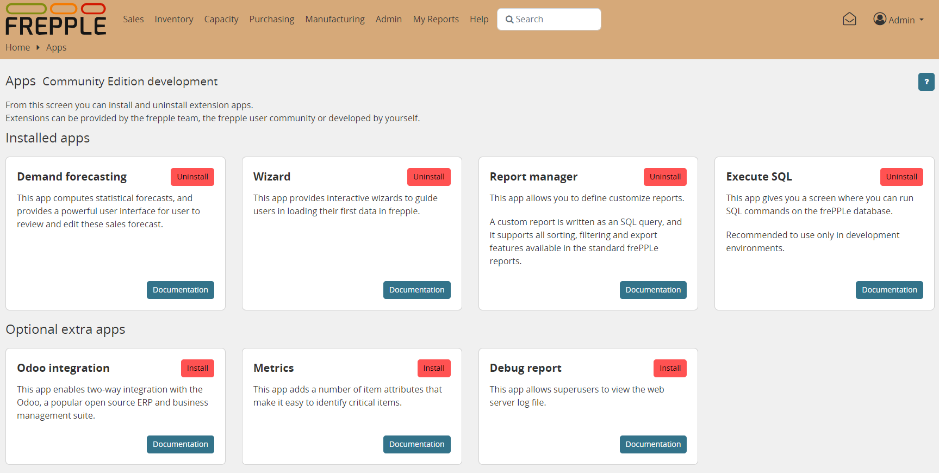Click inside the Search field

pos(555,19)
